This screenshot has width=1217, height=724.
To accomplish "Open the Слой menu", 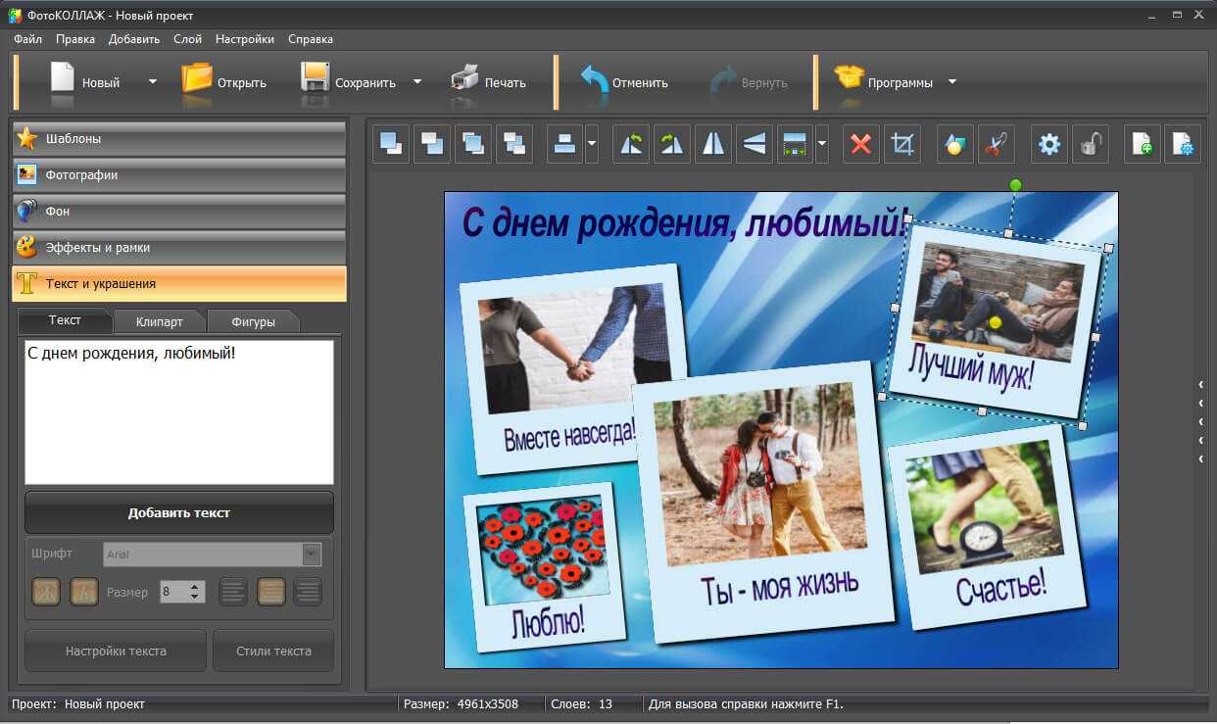I will (x=187, y=39).
